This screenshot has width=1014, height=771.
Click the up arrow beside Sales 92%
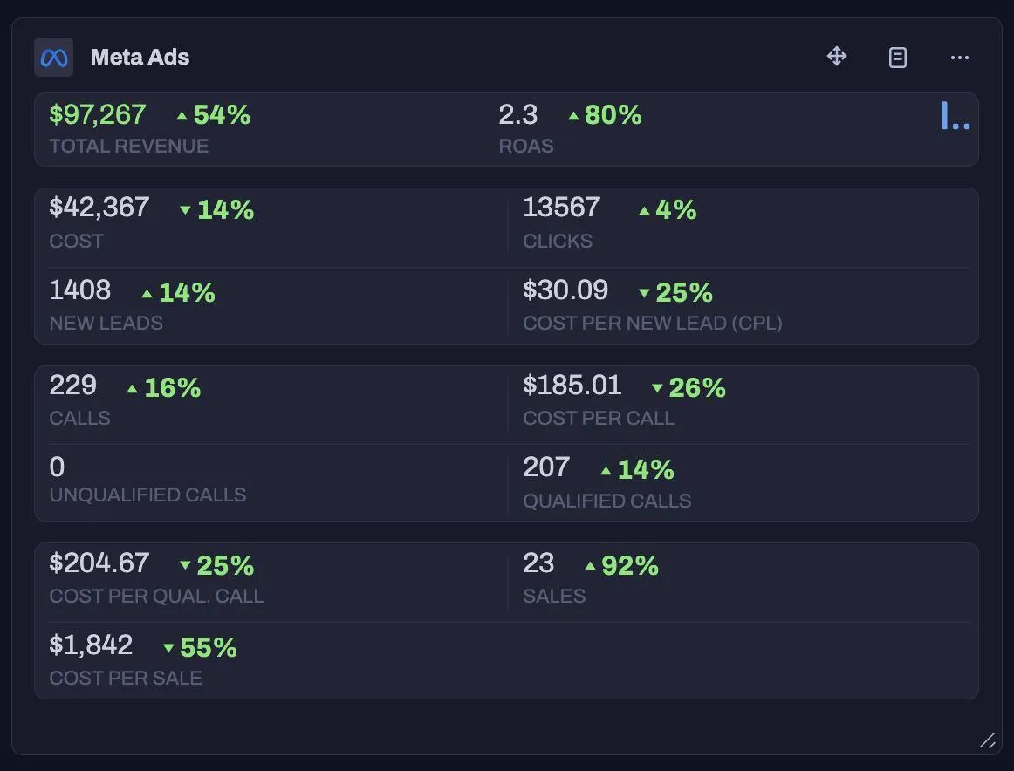pos(590,566)
